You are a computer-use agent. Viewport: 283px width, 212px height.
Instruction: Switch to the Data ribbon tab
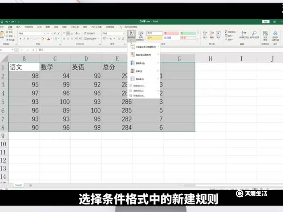pos(48,27)
